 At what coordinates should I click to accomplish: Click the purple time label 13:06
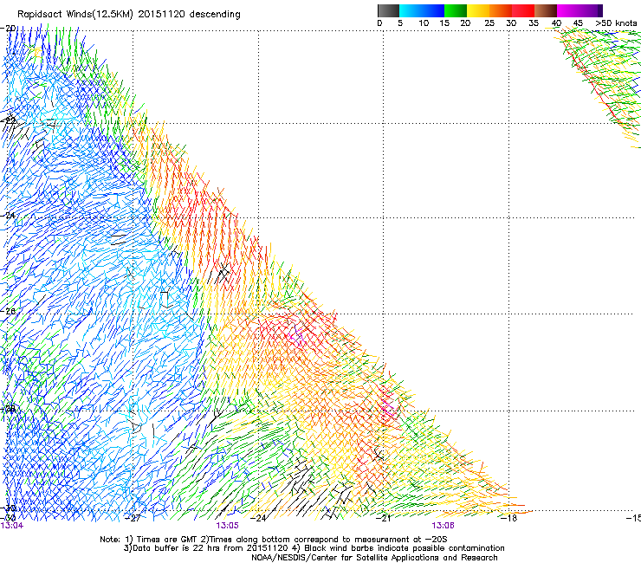[x=443, y=526]
